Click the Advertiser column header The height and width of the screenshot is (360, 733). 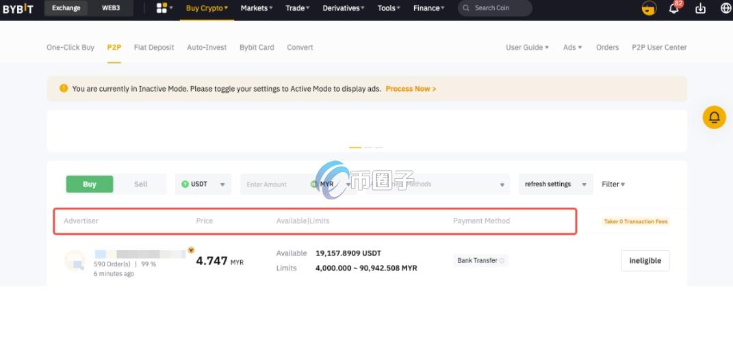click(81, 221)
